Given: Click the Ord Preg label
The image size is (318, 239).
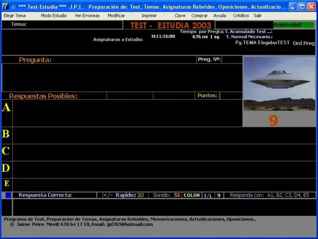Looking at the screenshot, I should click(304, 43).
